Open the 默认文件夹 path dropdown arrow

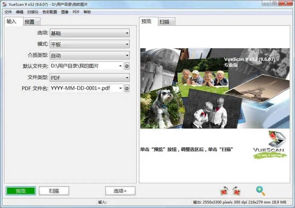coord(120,66)
